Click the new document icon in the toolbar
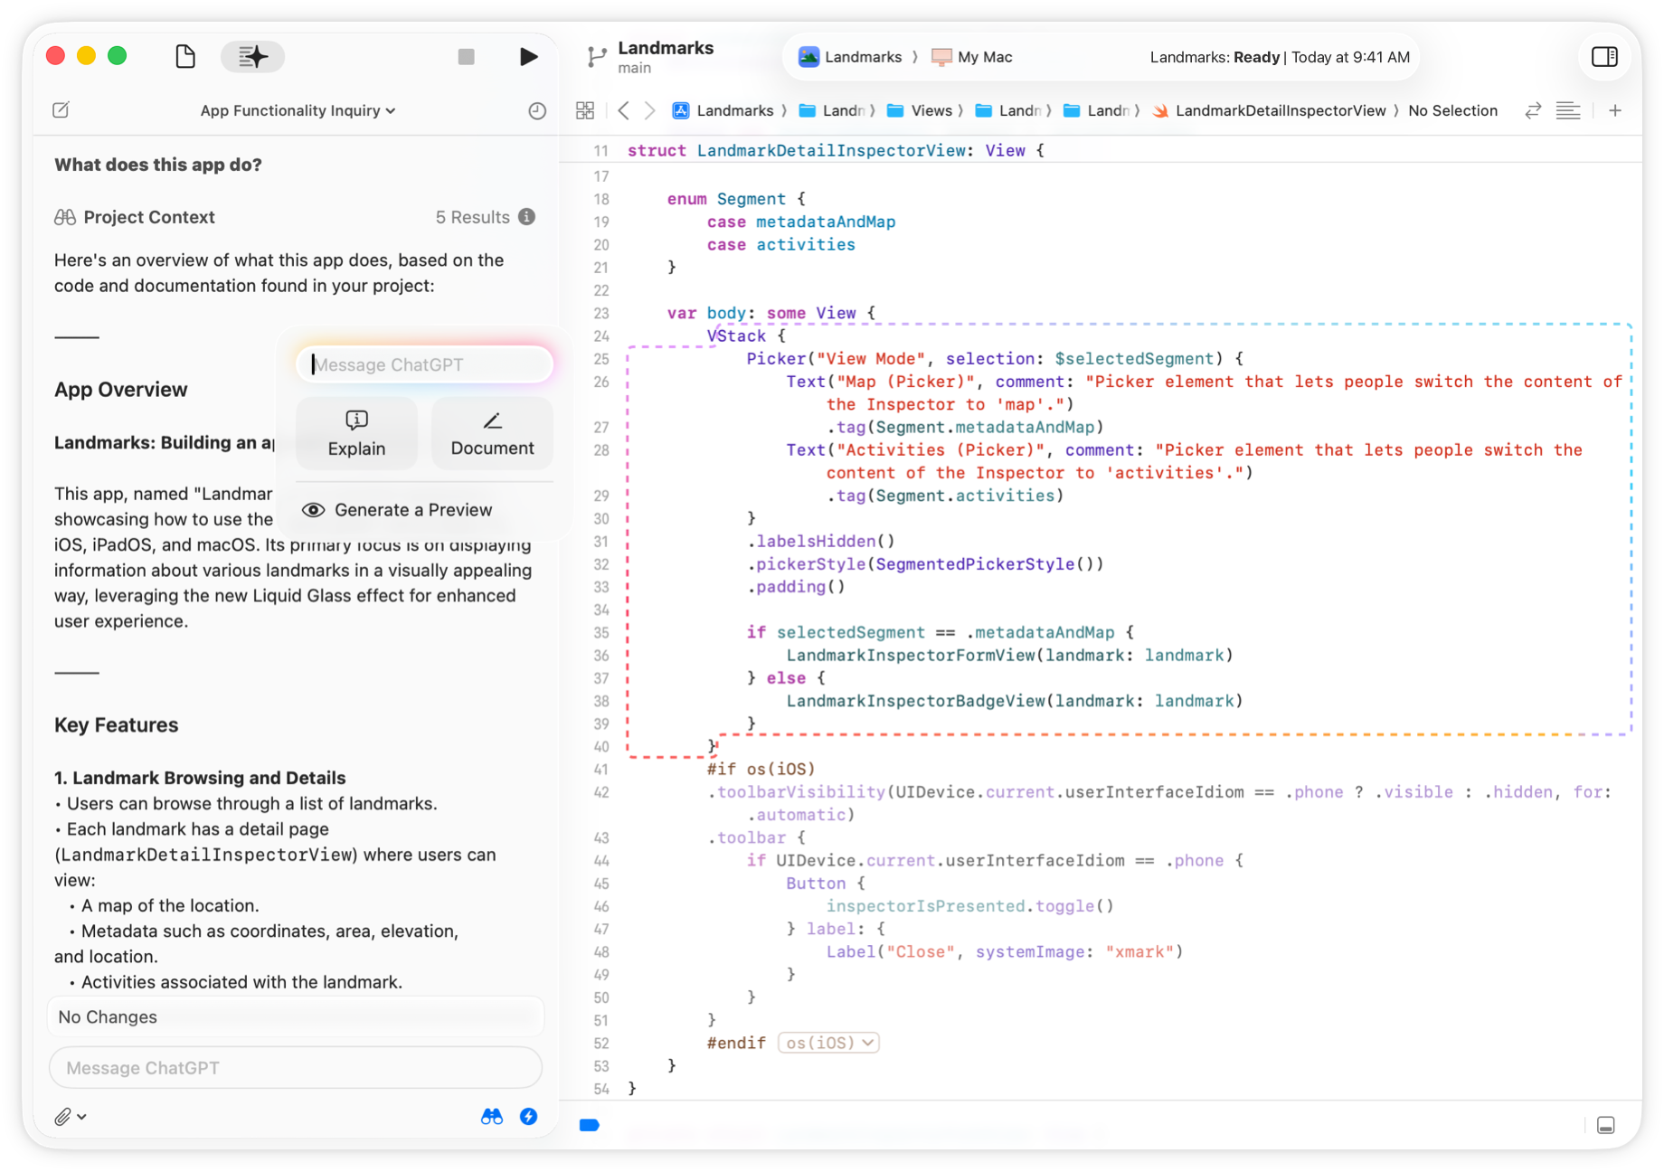Image resolution: width=1664 pixels, height=1172 pixels. tap(184, 56)
